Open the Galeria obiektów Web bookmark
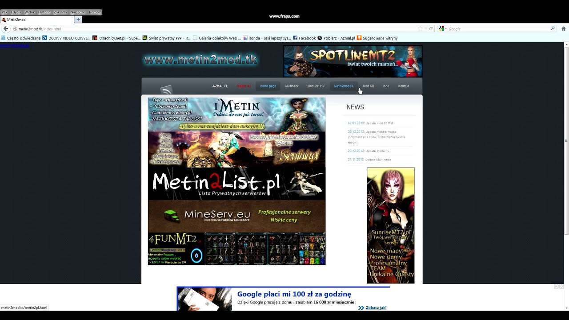Screen dimensions: 569x320 217,38
